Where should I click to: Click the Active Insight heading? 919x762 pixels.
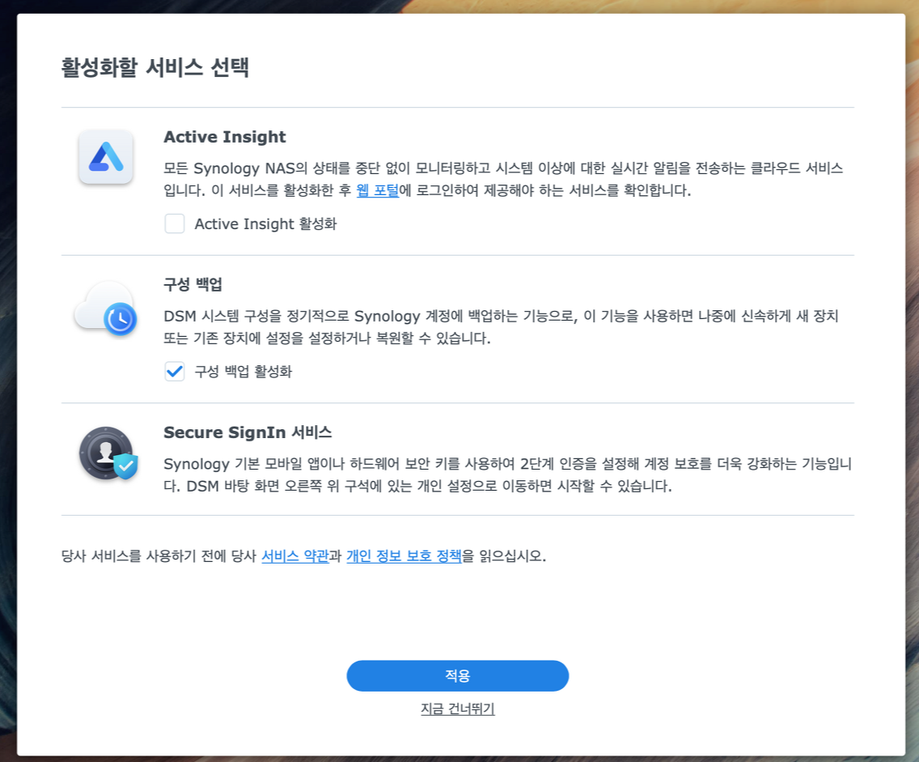click(x=224, y=137)
